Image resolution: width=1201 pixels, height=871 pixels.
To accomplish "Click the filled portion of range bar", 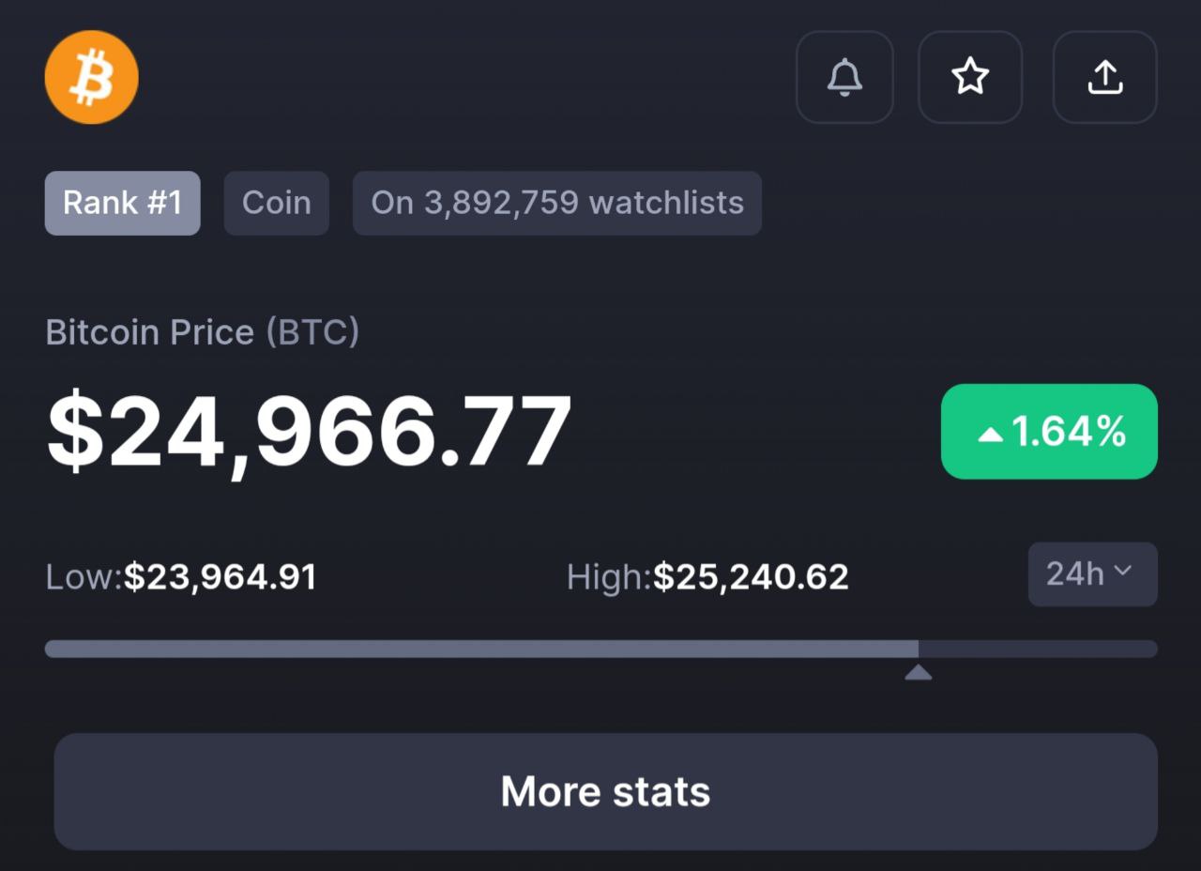I will click(x=481, y=649).
